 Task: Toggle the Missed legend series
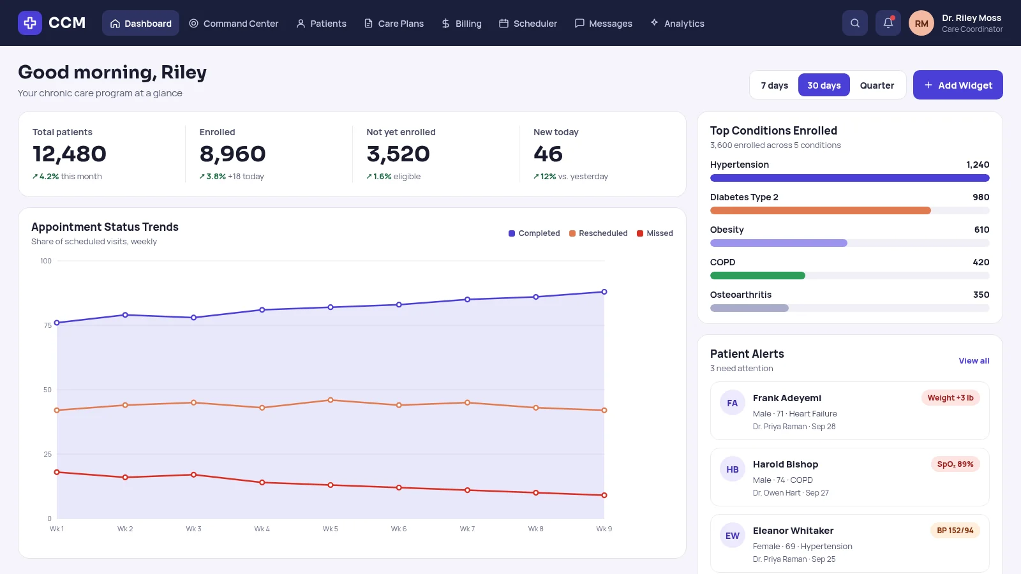[x=655, y=233]
